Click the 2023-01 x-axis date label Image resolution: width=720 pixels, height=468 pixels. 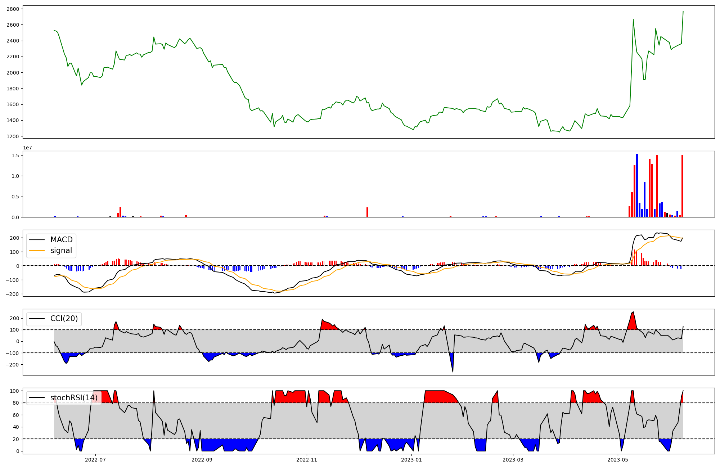[x=411, y=460]
